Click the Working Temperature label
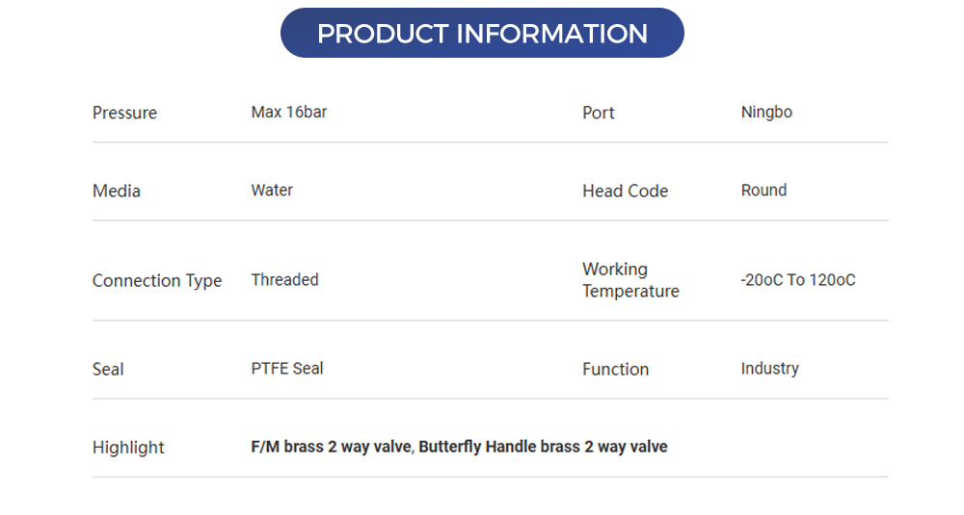This screenshot has height=515, width=964. (630, 280)
